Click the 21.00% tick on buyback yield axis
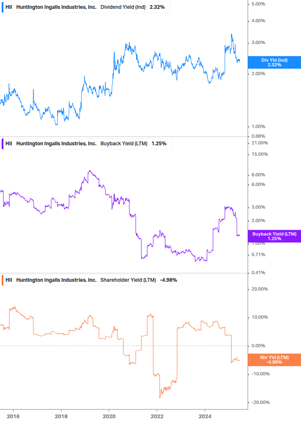The image size is (301, 422). 259,143
